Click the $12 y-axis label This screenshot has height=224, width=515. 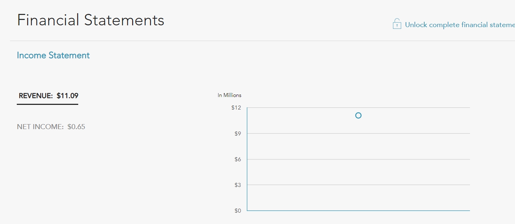[236, 108]
